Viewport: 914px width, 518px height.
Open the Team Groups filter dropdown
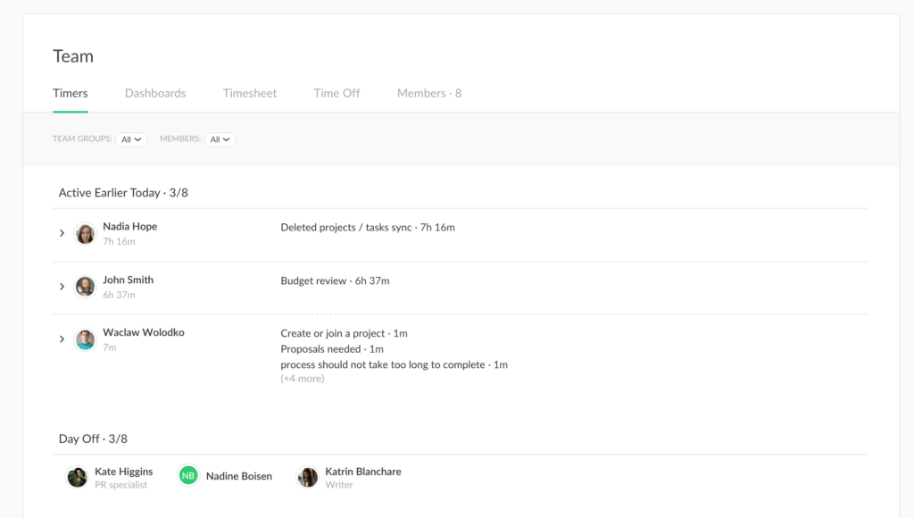pyautogui.click(x=131, y=139)
